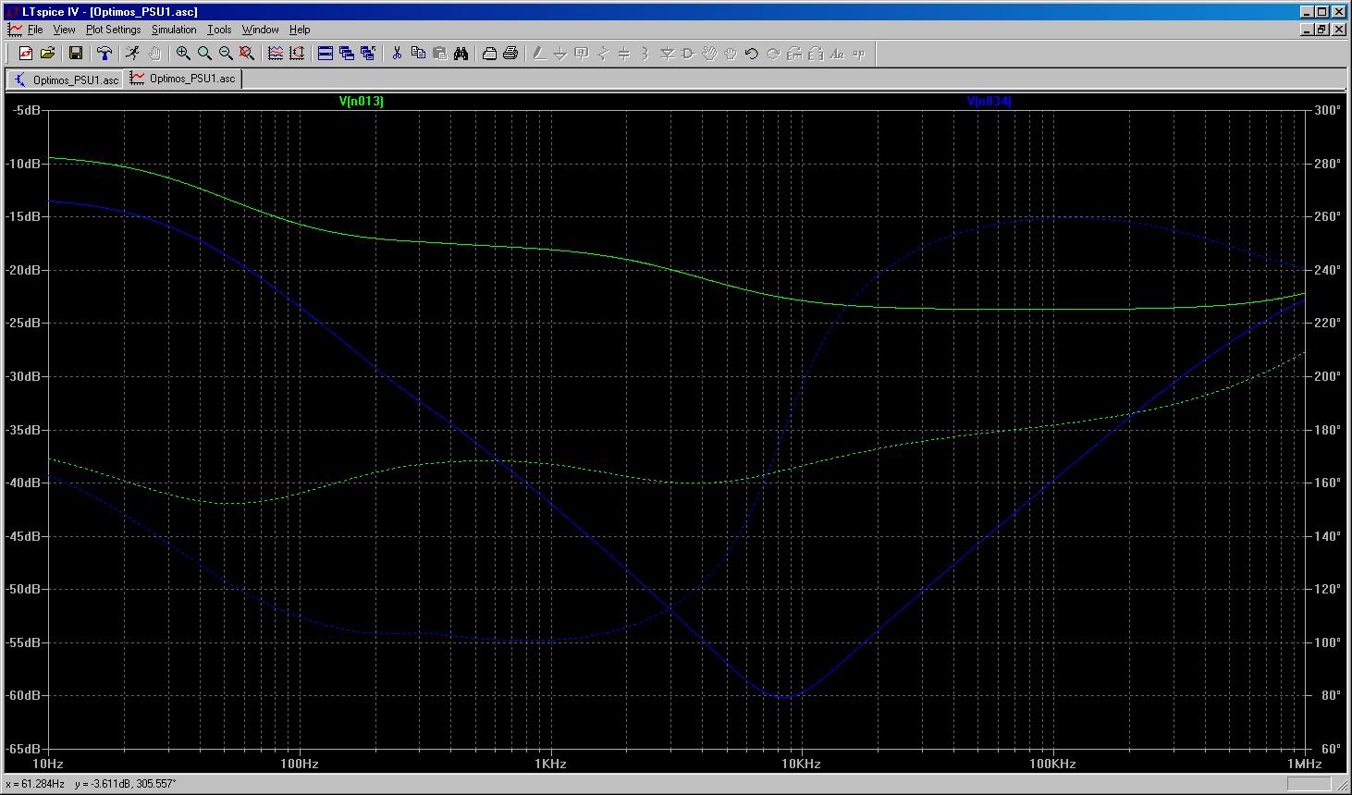Screen dimensions: 1352x795
Task: Select the draw wire pencil tool
Action: (x=539, y=54)
